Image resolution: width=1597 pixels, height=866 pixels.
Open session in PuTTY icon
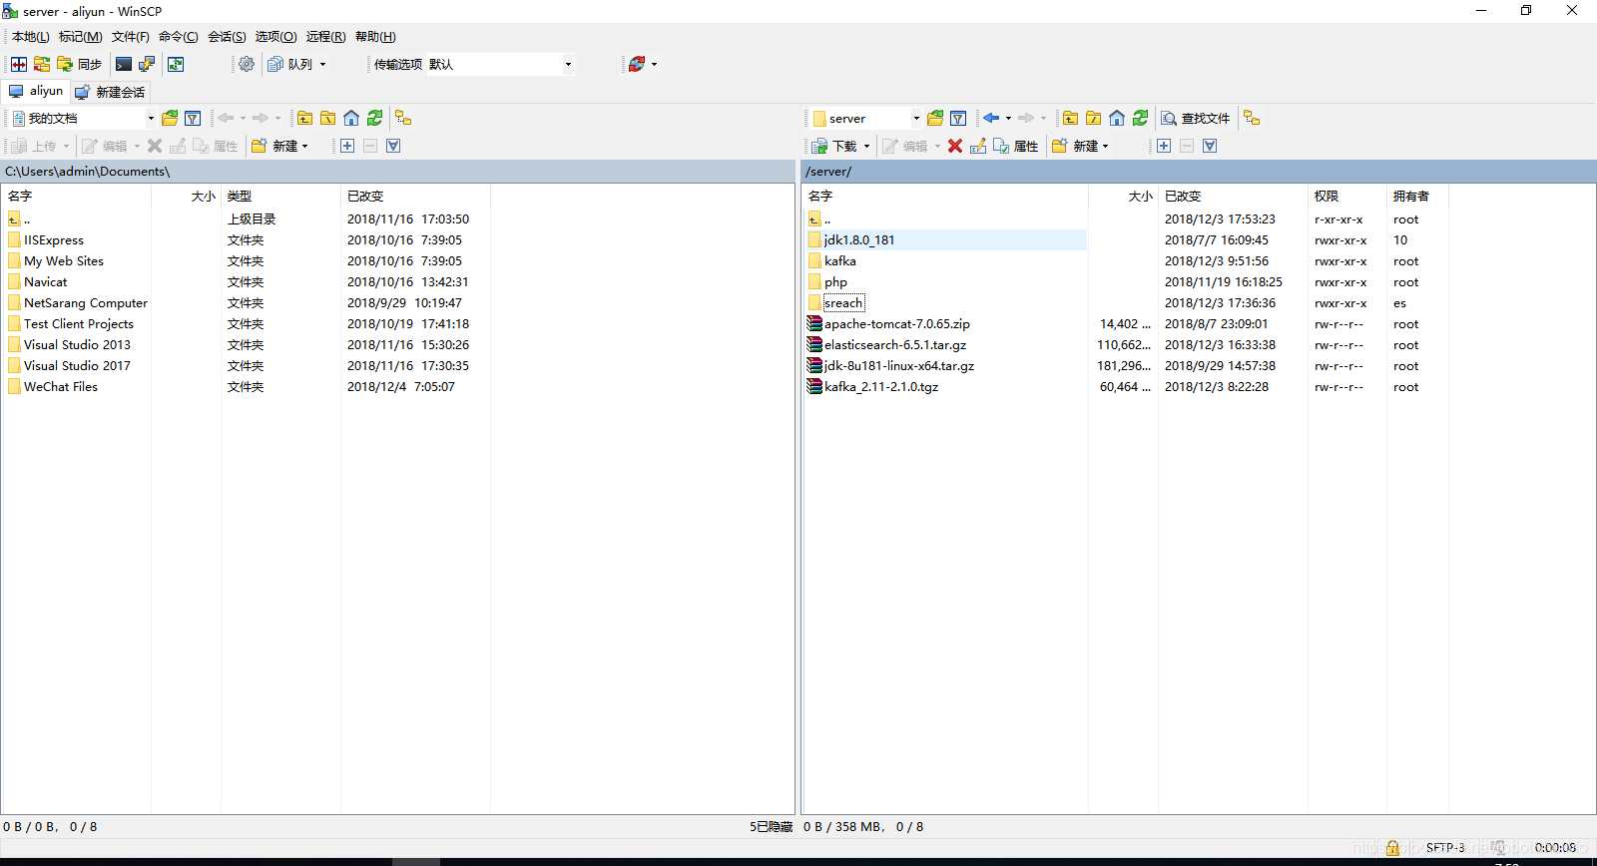click(x=147, y=64)
